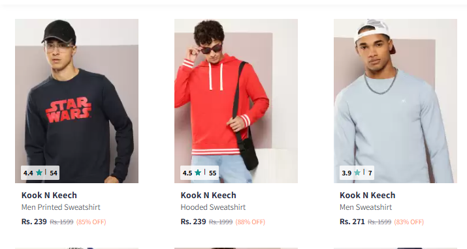
Task: Click the 83% OFF discount label
Action: [x=409, y=222]
